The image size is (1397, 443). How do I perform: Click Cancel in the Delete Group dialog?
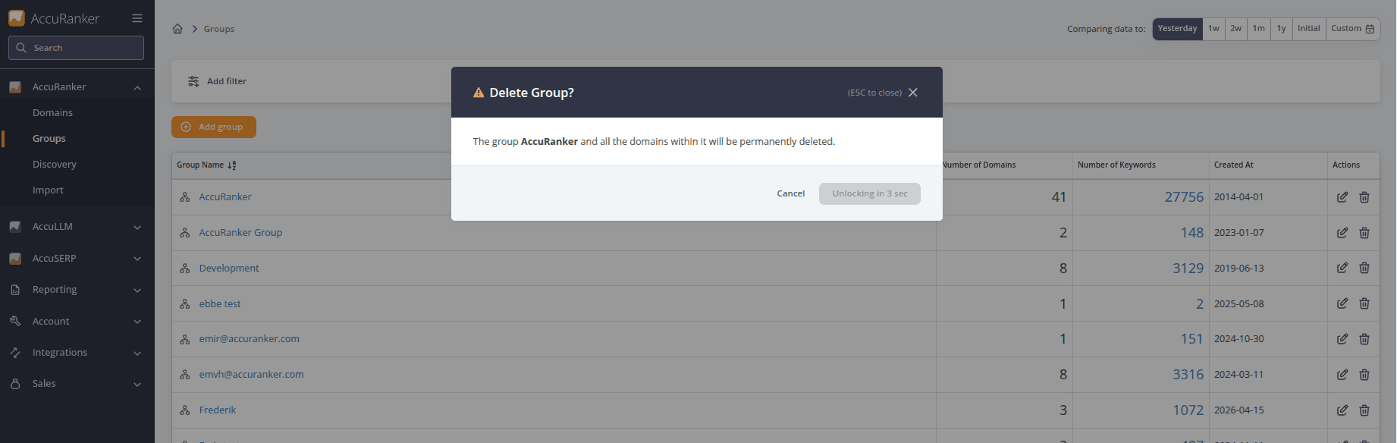[791, 194]
